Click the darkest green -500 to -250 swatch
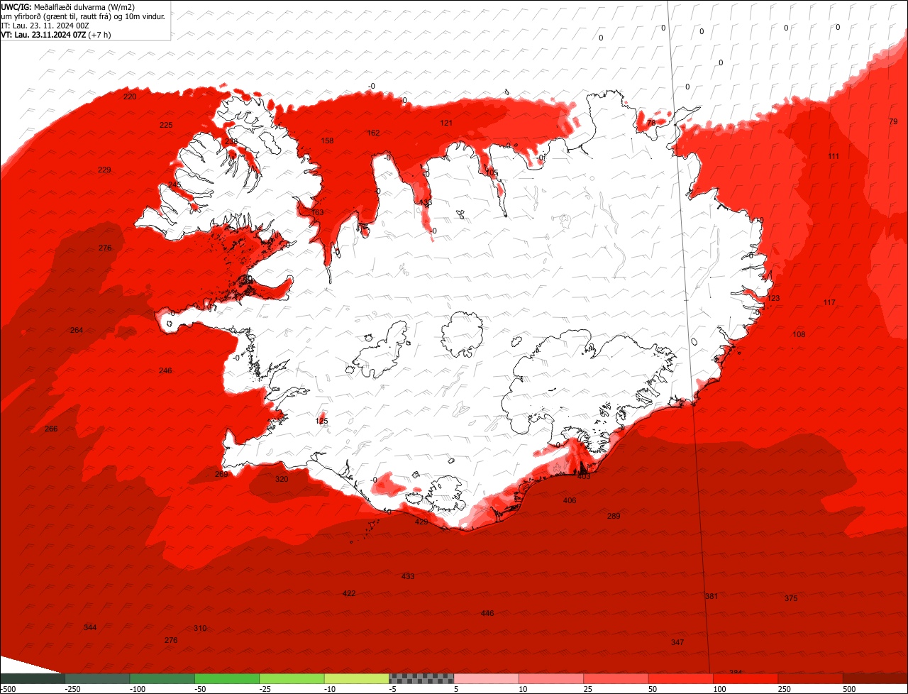908x694 pixels. coord(33,678)
